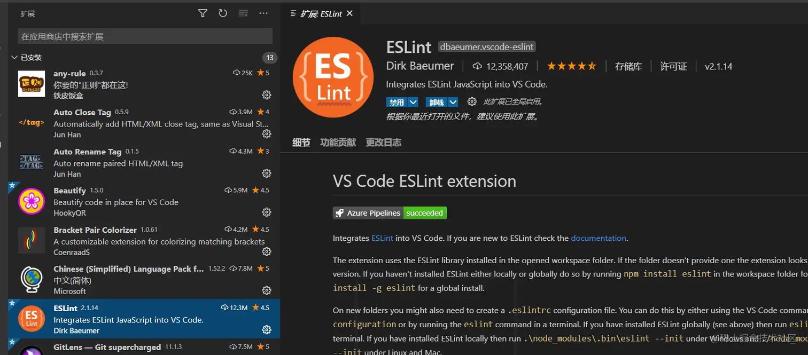
Task: Click the ESLint icon in the list
Action: (x=32, y=319)
